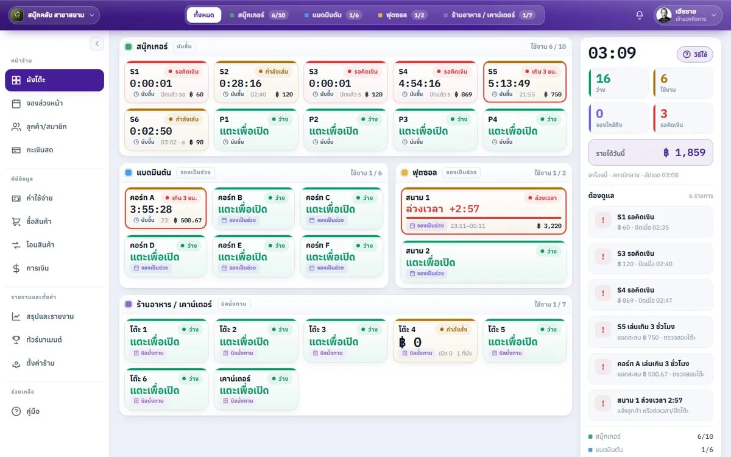Collapse the sidebar with chevron button
The image size is (731, 457).
point(97,44)
